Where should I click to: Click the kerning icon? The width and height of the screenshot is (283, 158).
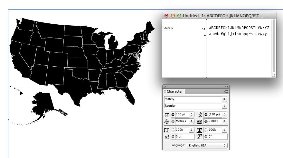[x=166, y=121]
